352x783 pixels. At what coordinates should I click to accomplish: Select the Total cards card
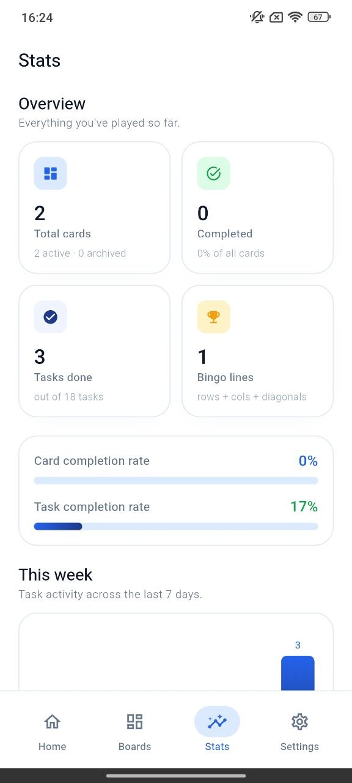pos(94,207)
